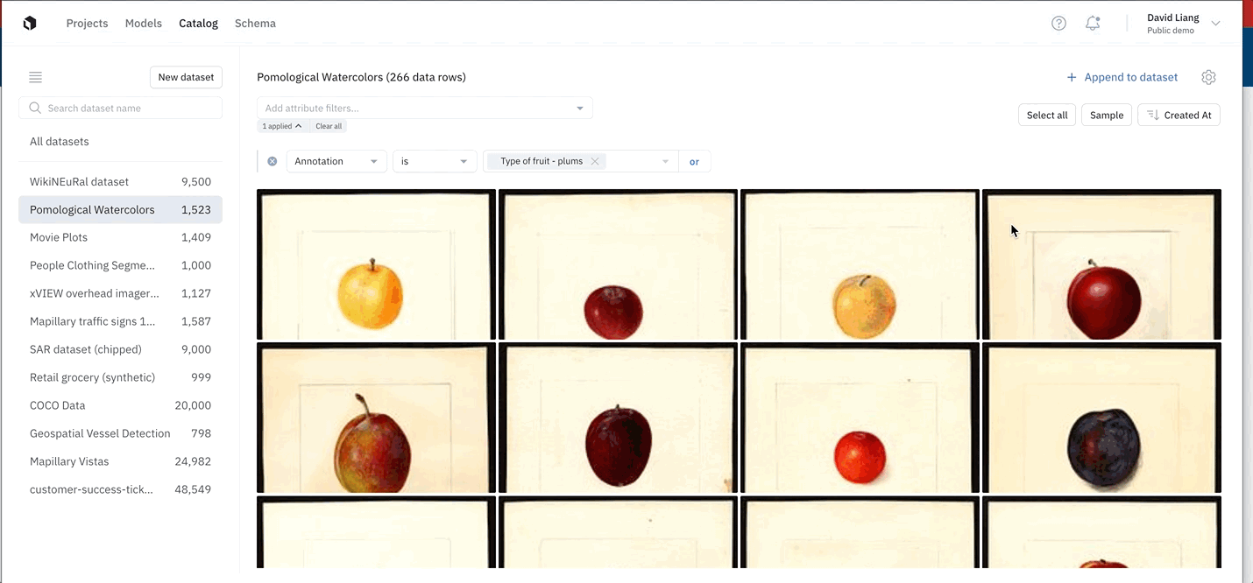Open the Retail grocery (synthetic) dataset
This screenshot has height=583, width=1253.
coord(120,377)
